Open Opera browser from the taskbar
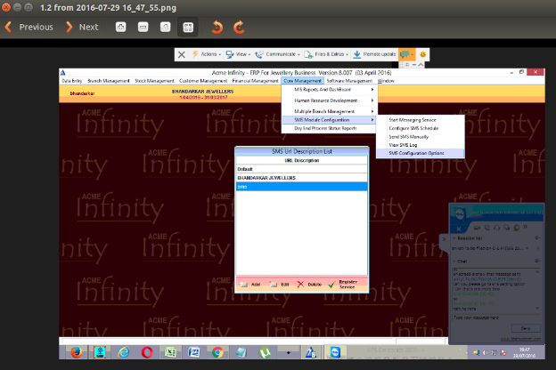The width and height of the screenshot is (556, 370). tap(147, 352)
